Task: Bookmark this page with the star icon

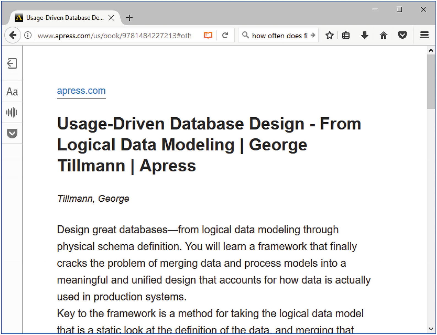Action: (x=329, y=35)
